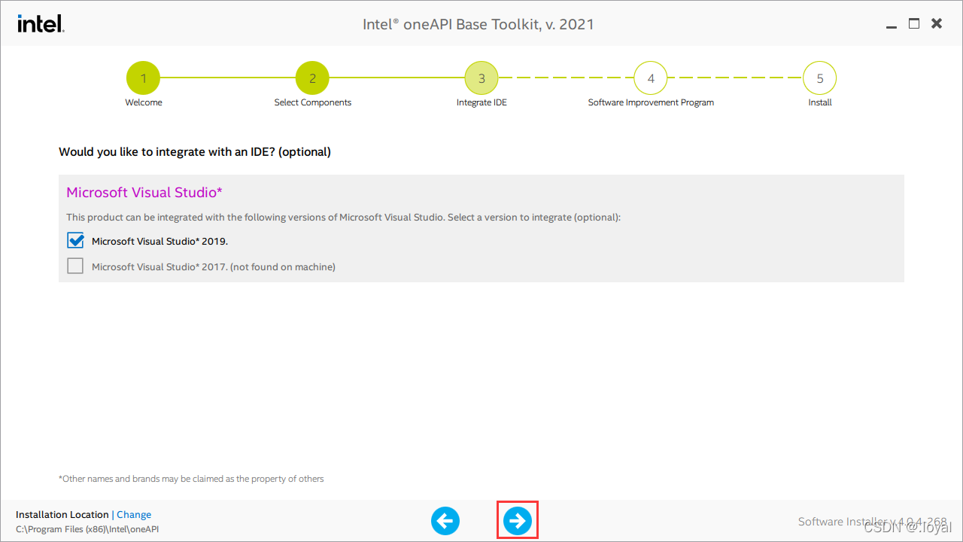963x542 pixels.
Task: Click the title 'Intel oneAPI Base Toolkit, v. 2021'
Action: click(x=478, y=24)
